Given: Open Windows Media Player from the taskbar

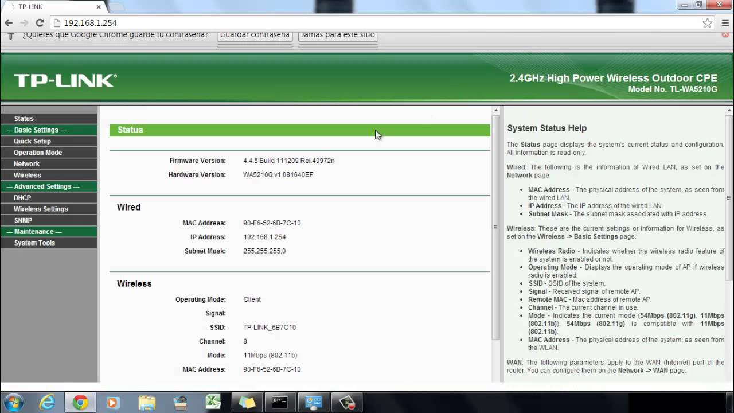Looking at the screenshot, I should click(112, 402).
